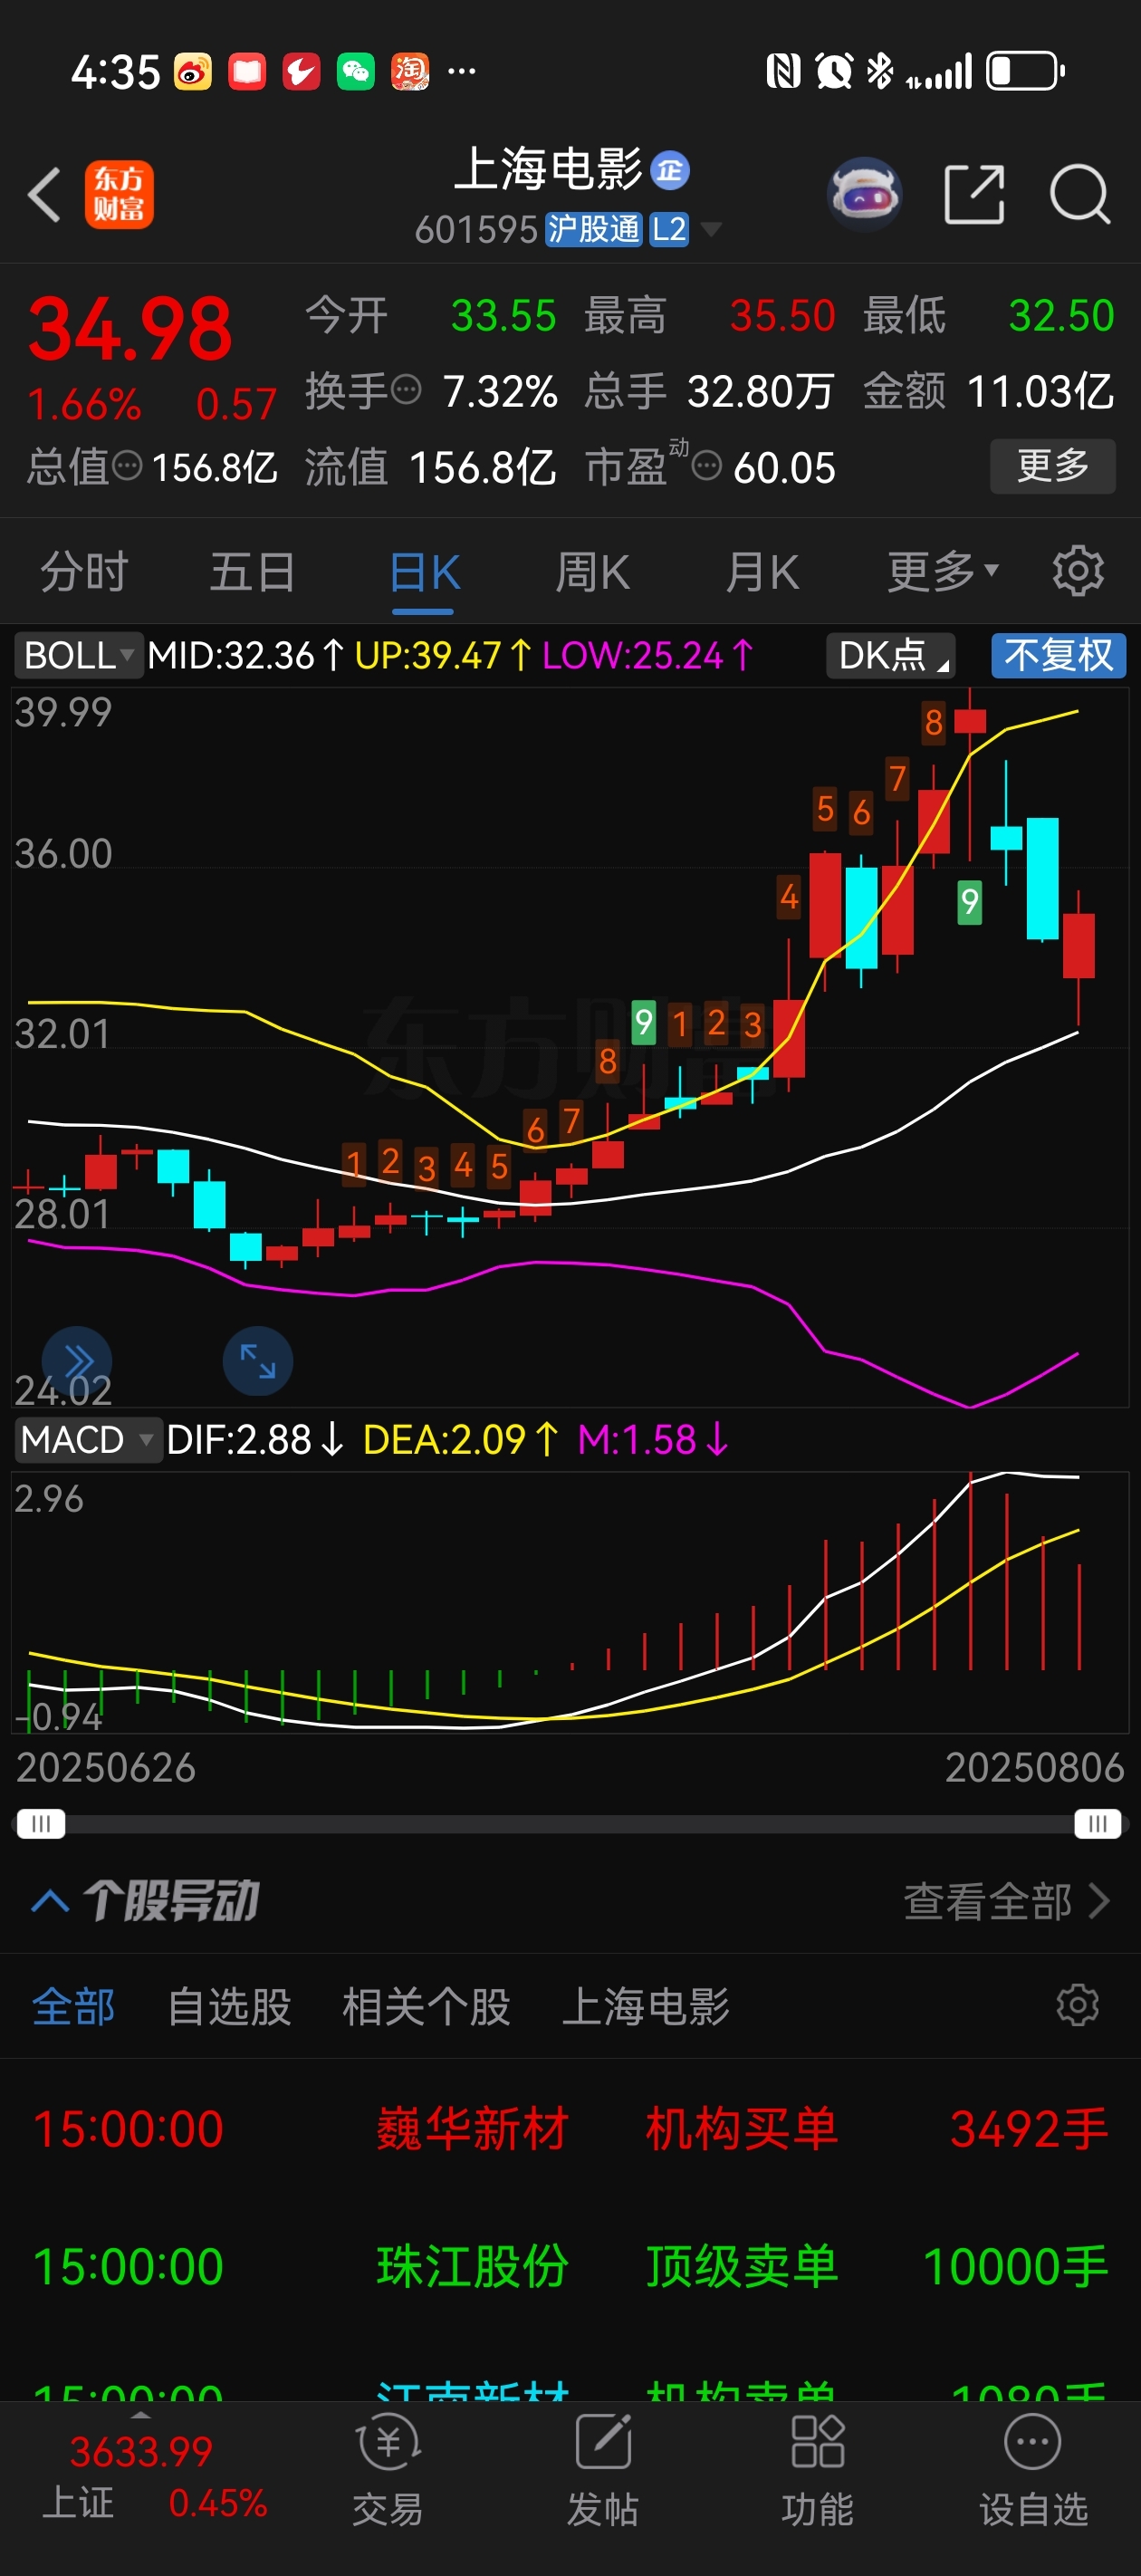Tap the 20250806 end date label
The image size is (1141, 2576).
click(1035, 1768)
